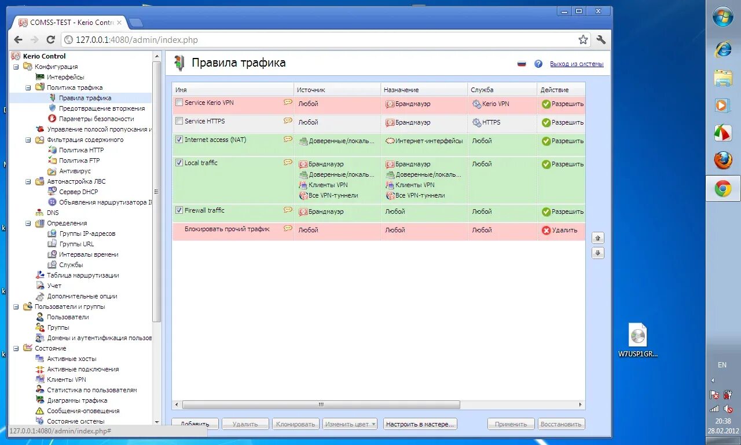Screen dimensions: 741x445
Task: Open Клиенты VPN status
Action: pos(66,380)
